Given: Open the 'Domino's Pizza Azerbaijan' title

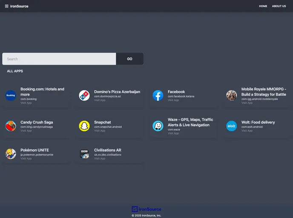Looking at the screenshot, I should (x=117, y=92).
